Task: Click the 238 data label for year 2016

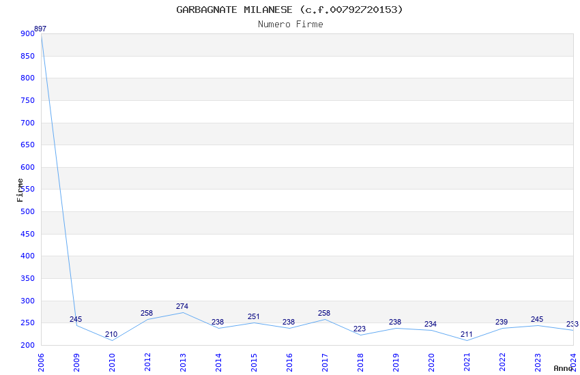Action: (289, 322)
